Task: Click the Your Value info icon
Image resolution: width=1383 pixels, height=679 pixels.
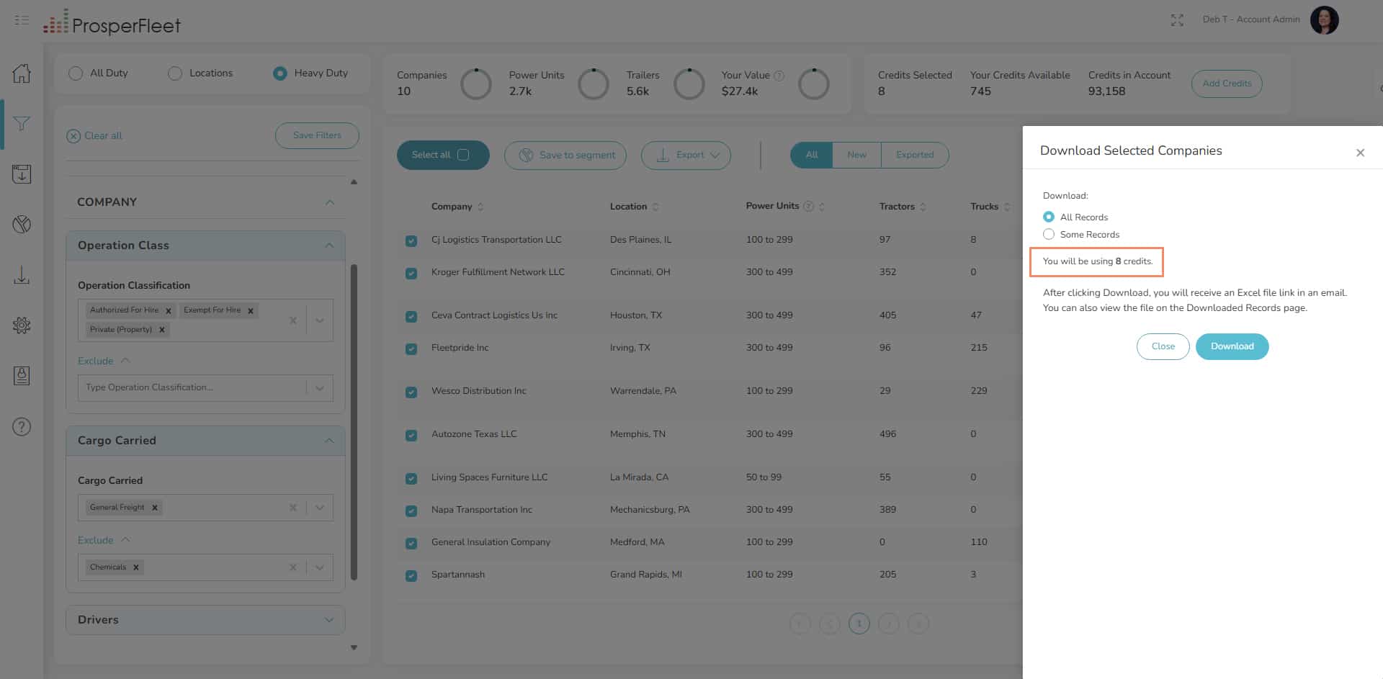Action: click(x=779, y=75)
